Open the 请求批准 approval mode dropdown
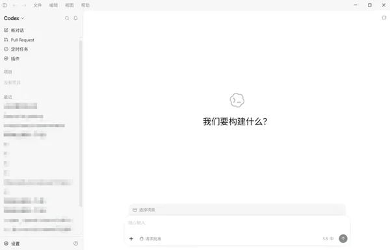The height and width of the screenshot is (250, 390). [150, 239]
